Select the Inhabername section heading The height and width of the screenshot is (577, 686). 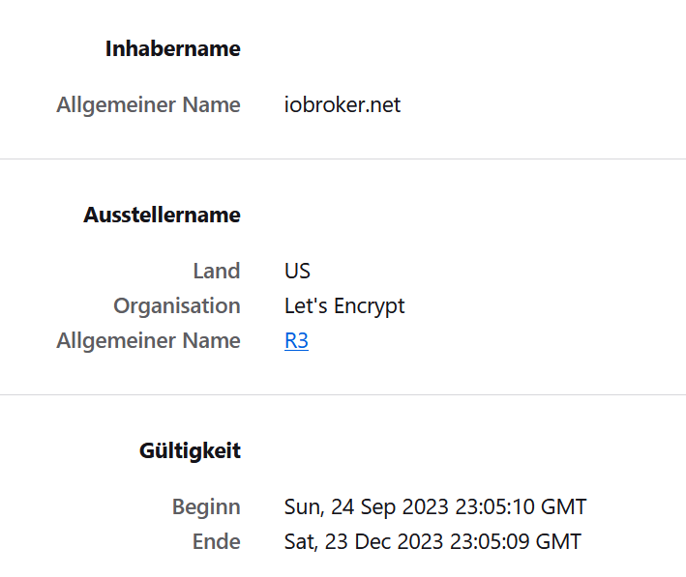(173, 48)
